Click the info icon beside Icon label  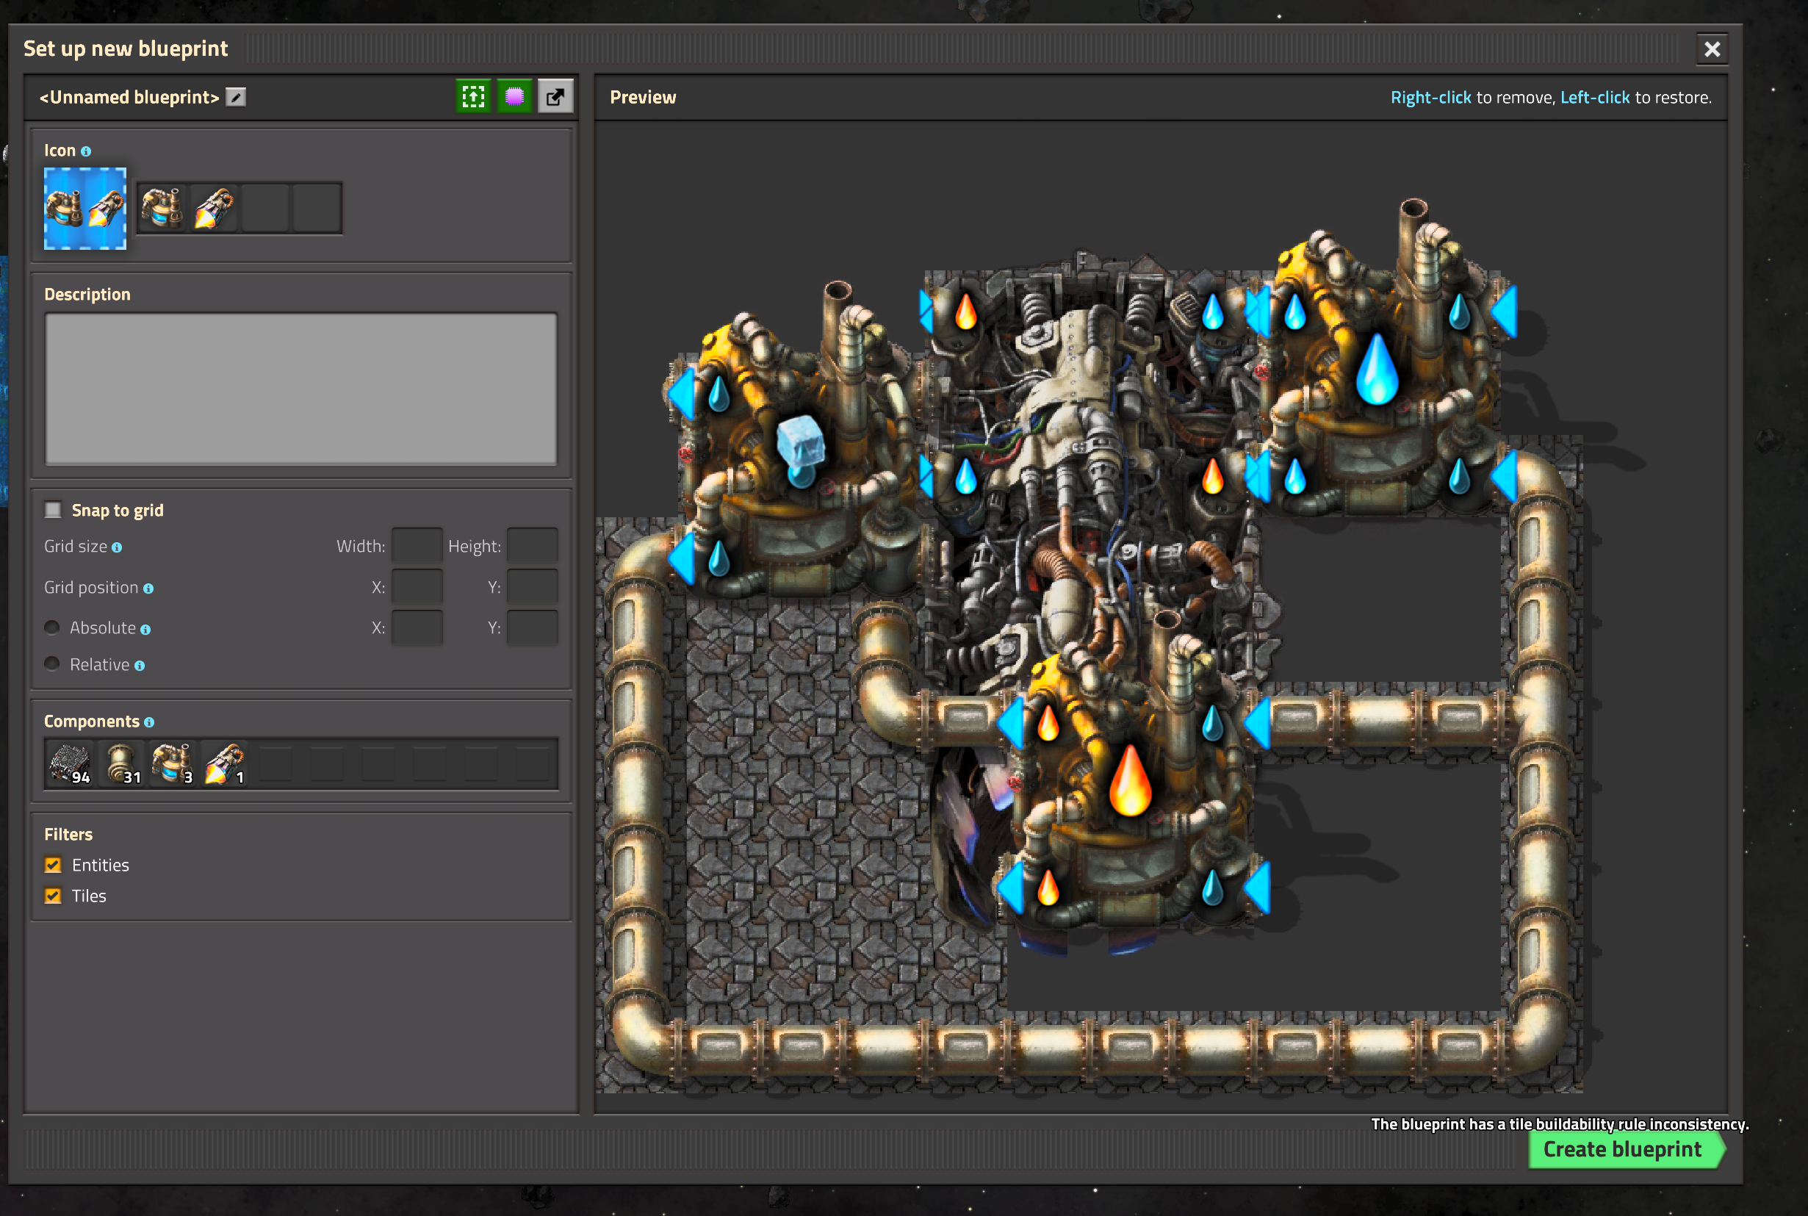pyautogui.click(x=86, y=151)
